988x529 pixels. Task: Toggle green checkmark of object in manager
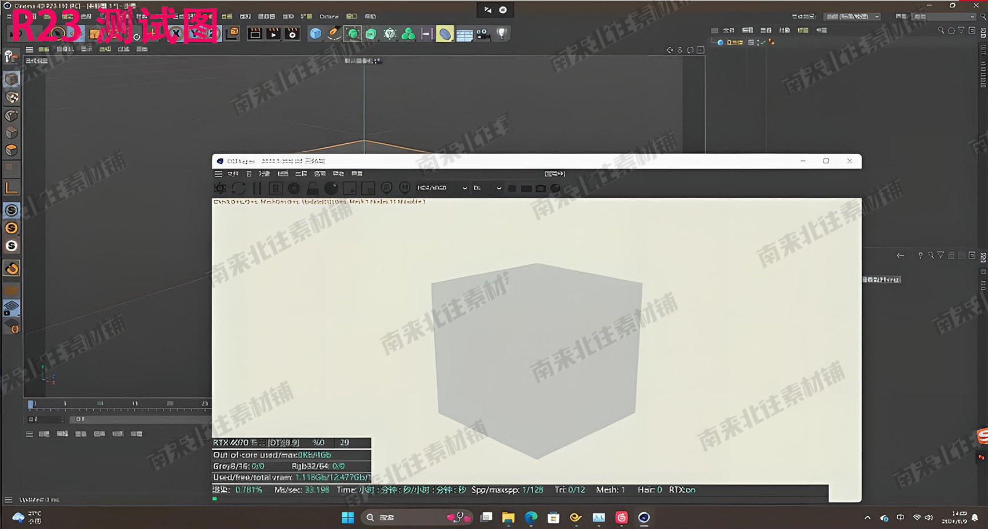tap(763, 42)
